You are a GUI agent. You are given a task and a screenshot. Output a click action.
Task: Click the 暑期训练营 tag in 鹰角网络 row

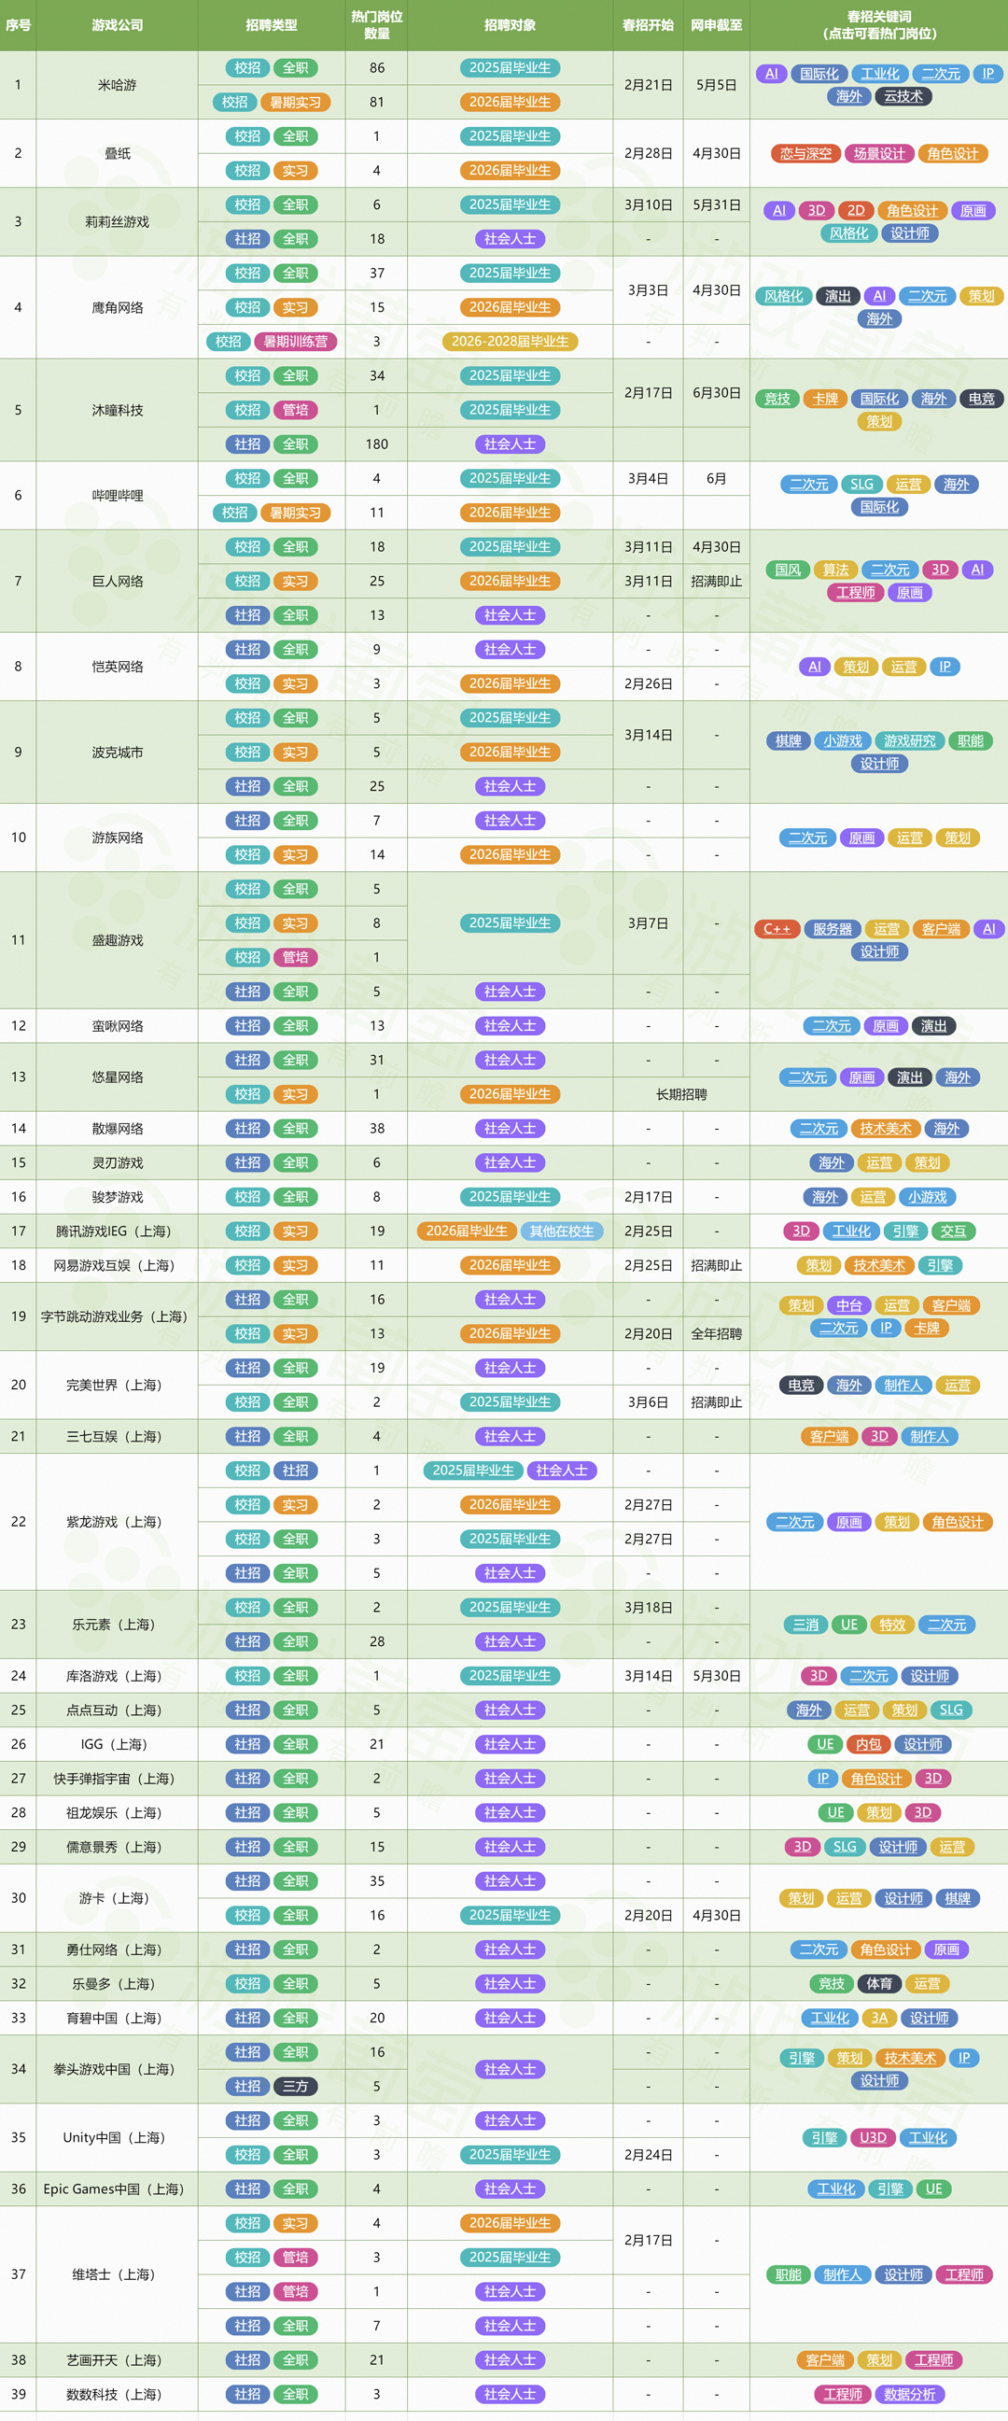coord(296,341)
